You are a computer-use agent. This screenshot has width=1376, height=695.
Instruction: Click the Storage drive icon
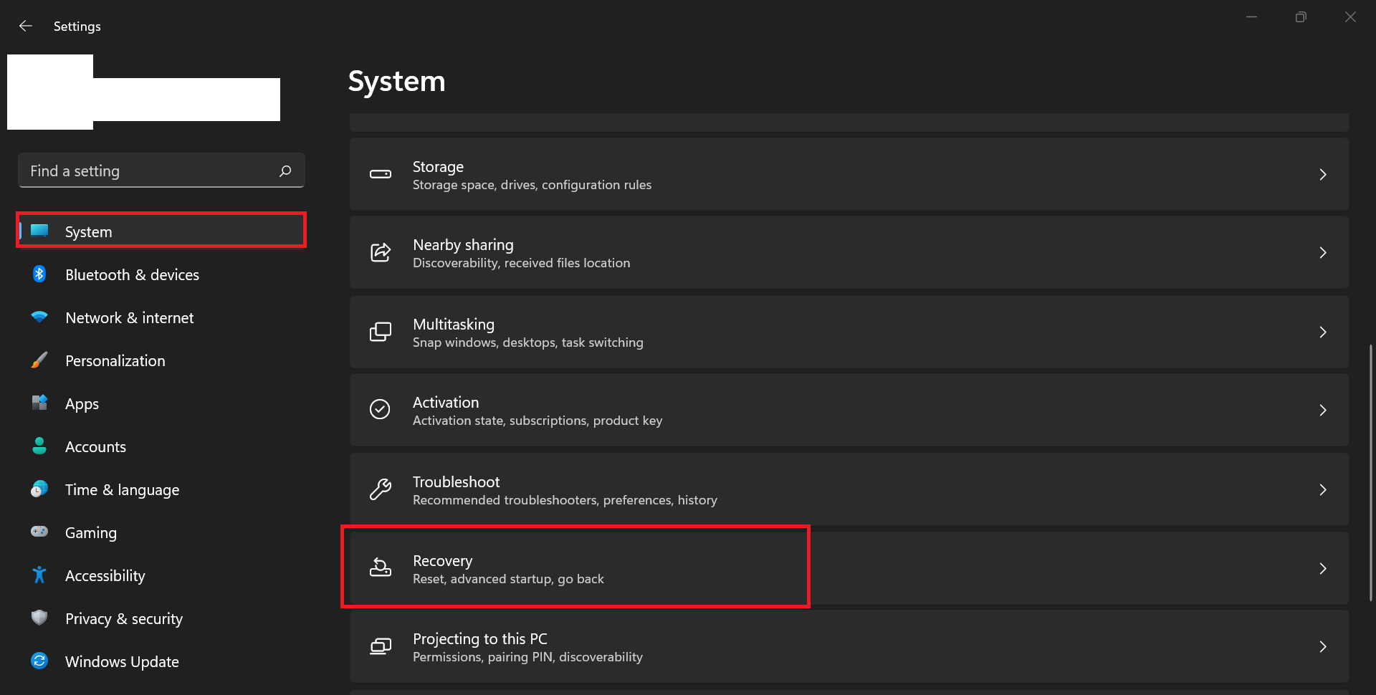380,174
